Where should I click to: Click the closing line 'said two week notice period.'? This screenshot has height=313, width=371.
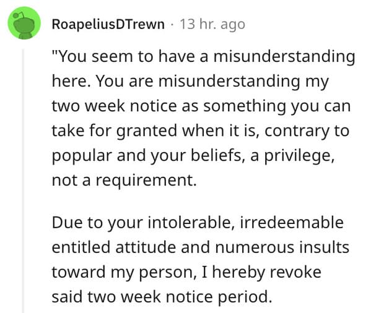[162, 296]
